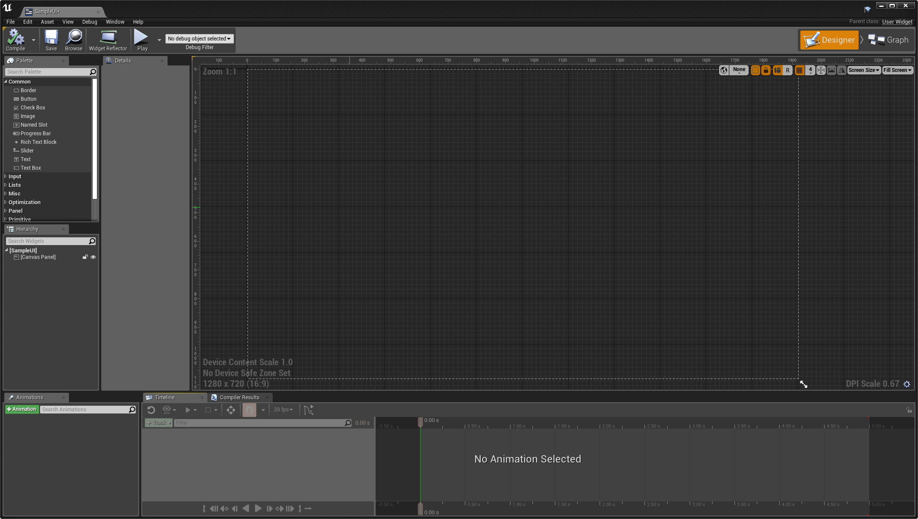The image size is (918, 519).
Task: Compile the widget blueprint
Action: pos(16,40)
